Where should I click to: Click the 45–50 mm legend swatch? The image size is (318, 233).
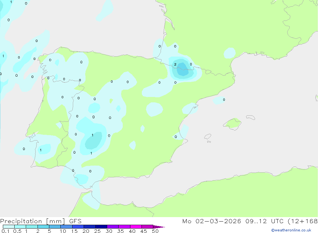coord(148,227)
